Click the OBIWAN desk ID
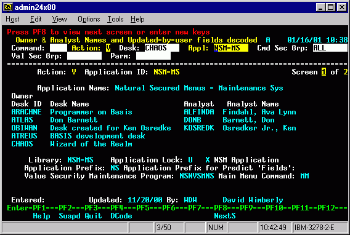This screenshot has width=350, height=235. [24, 128]
